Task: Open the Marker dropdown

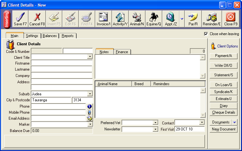Action: tap(90, 124)
